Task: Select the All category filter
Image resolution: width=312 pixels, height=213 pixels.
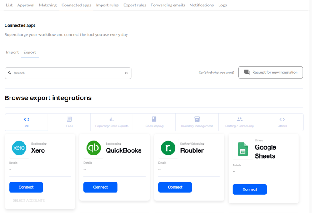Action: (x=26, y=122)
